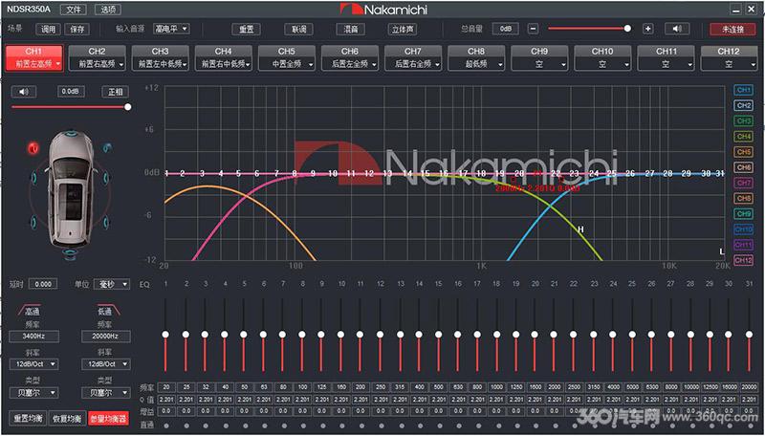The image size is (765, 436).
Task: Decrease master volume with the minus button
Action: click(x=534, y=29)
